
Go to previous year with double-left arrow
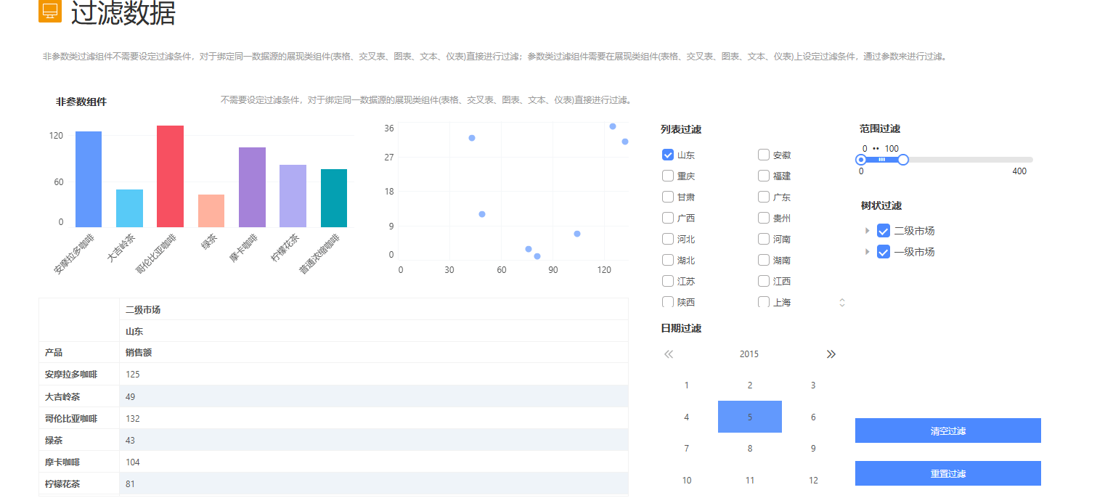coord(669,354)
